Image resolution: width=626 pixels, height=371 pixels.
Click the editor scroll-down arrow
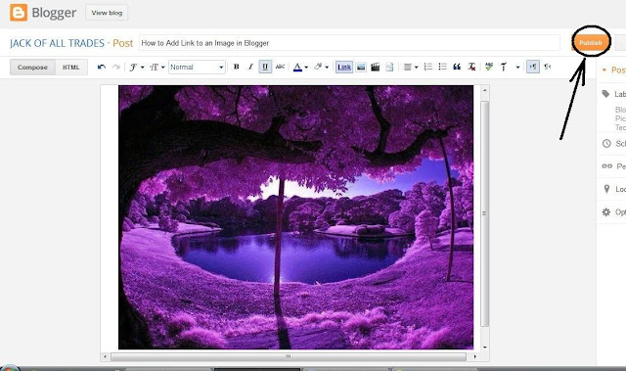485,348
